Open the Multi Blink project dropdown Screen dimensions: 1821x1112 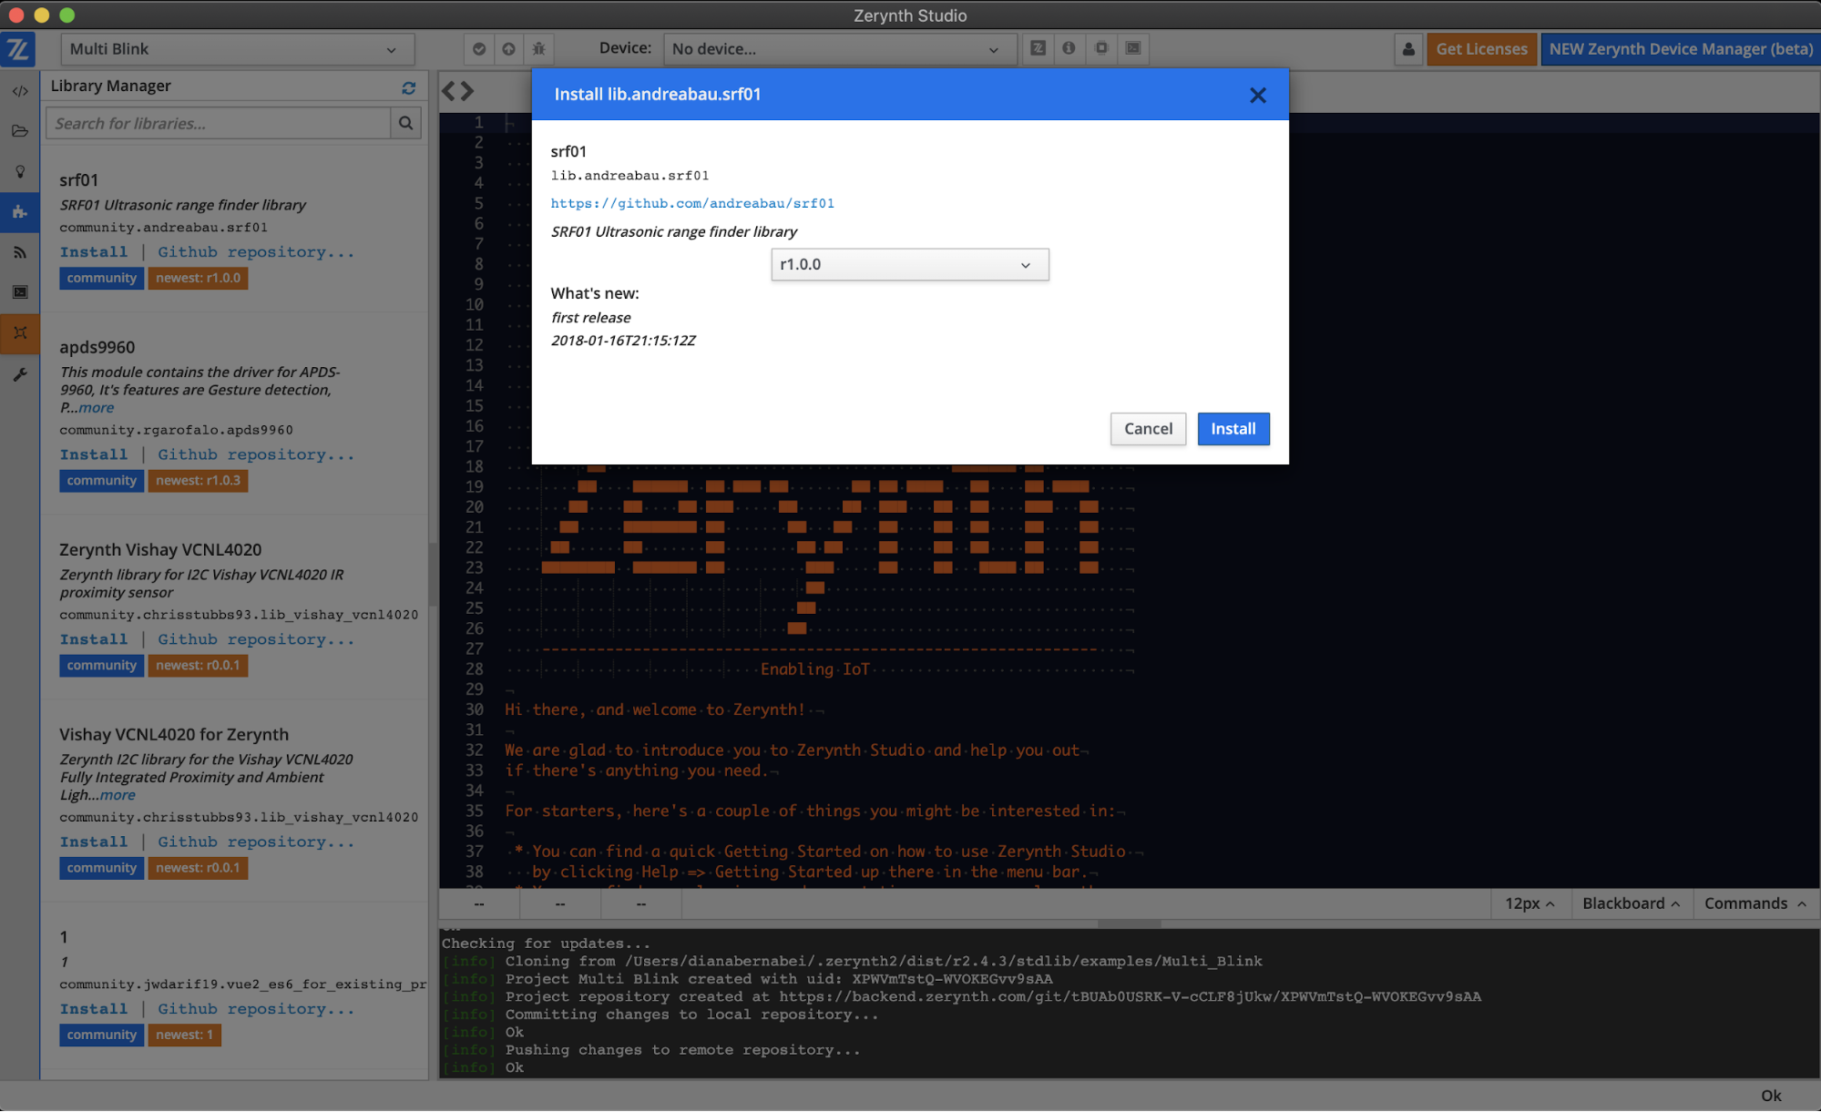[237, 49]
